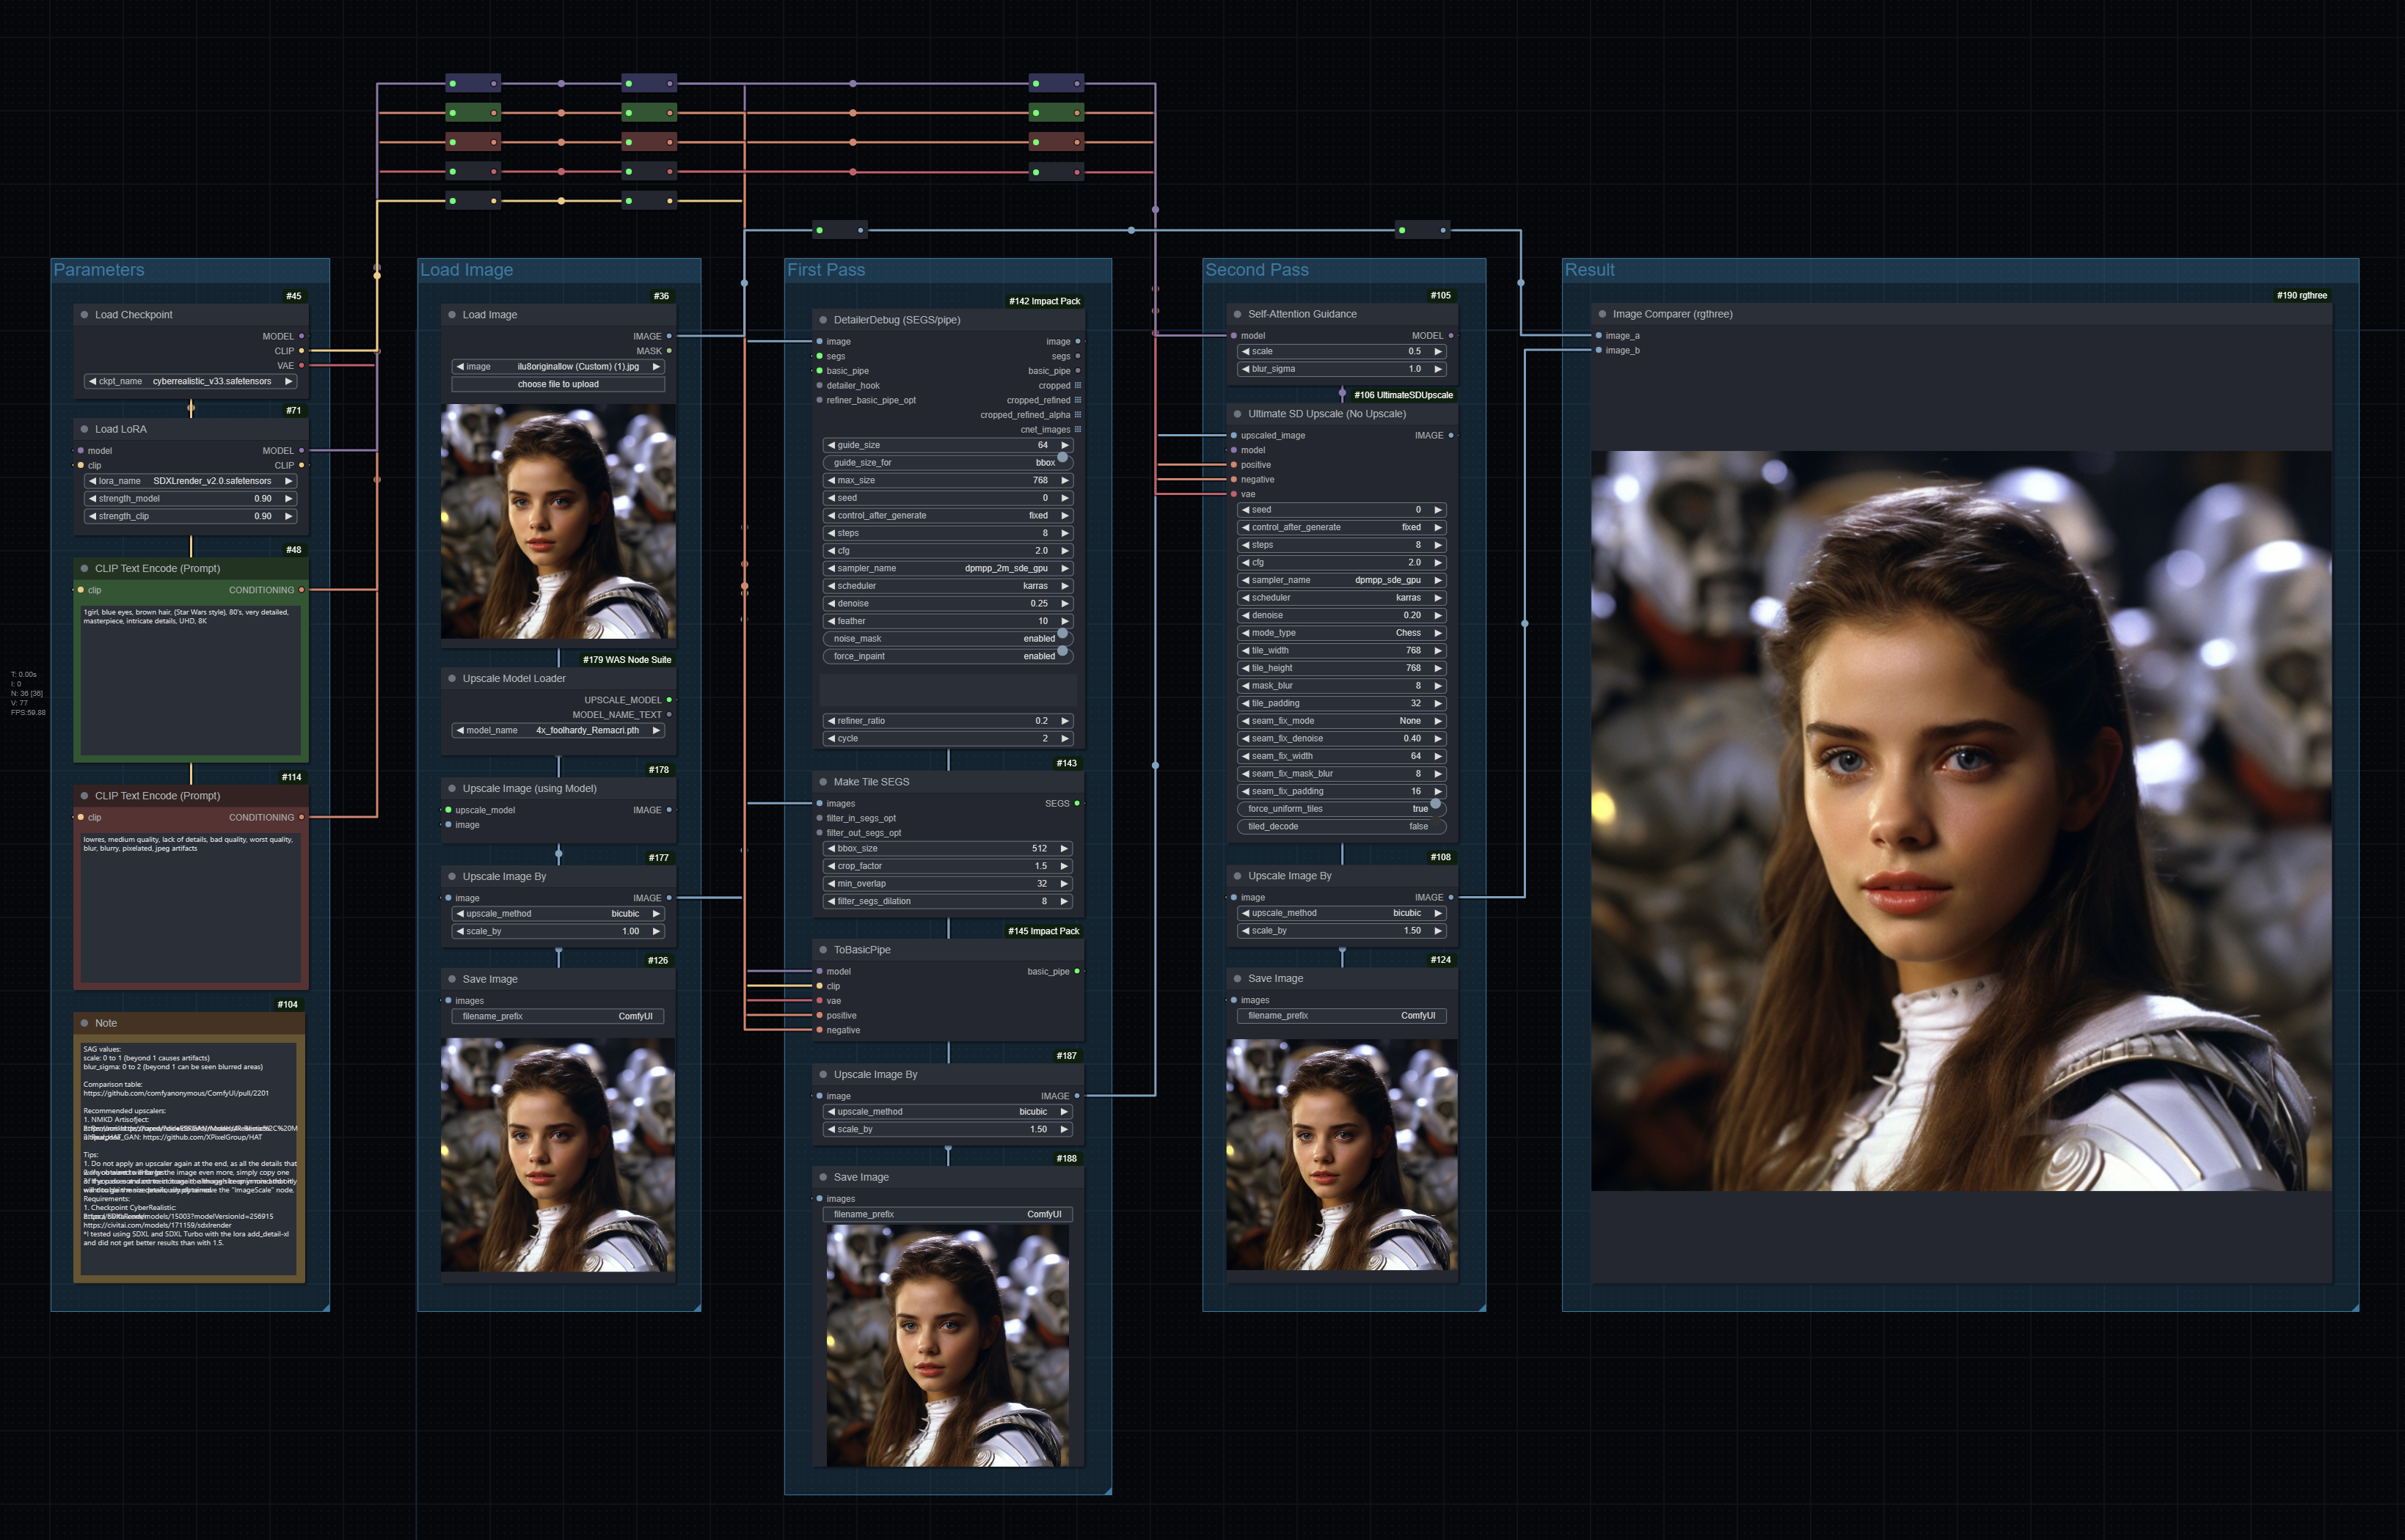Click the Note node collapse dot
This screenshot has height=1540, width=2405.
[x=84, y=1023]
